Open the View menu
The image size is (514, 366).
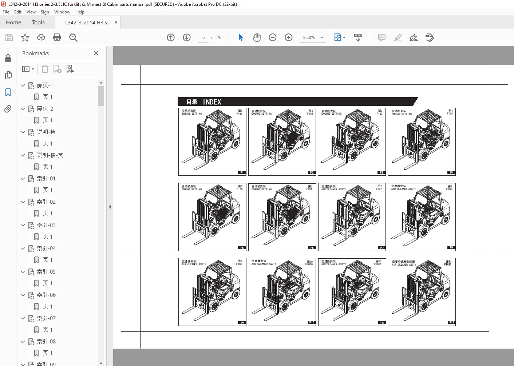click(x=31, y=12)
